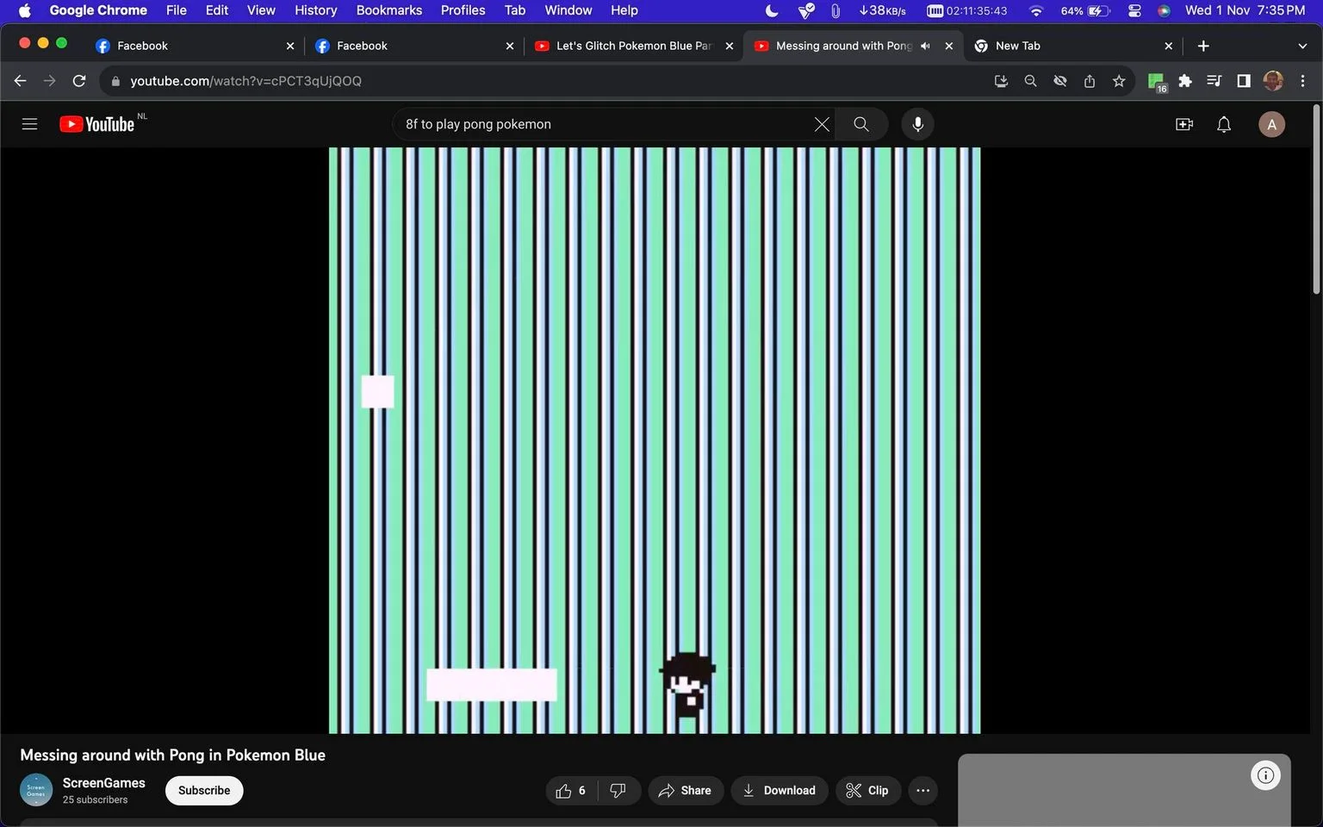
Task: Open more actions ellipsis under the video
Action: pyautogui.click(x=922, y=790)
